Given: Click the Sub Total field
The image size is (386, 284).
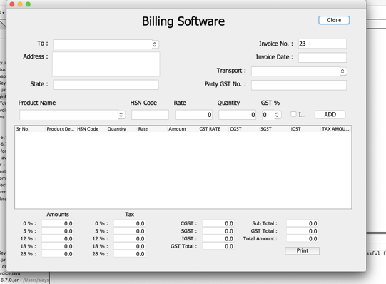Looking at the screenshot, I should (x=303, y=223).
